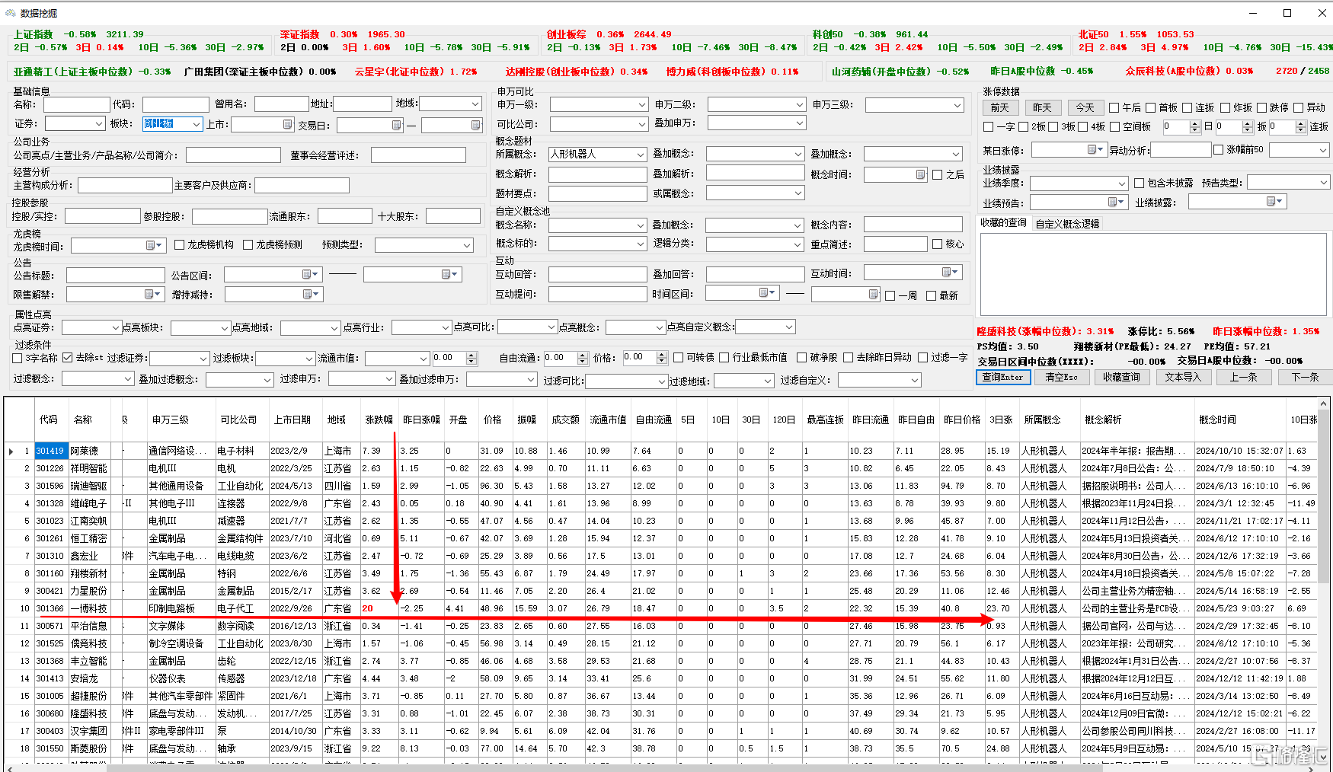Click the 收藏查询 button
The width and height of the screenshot is (1333, 772).
[1122, 378]
